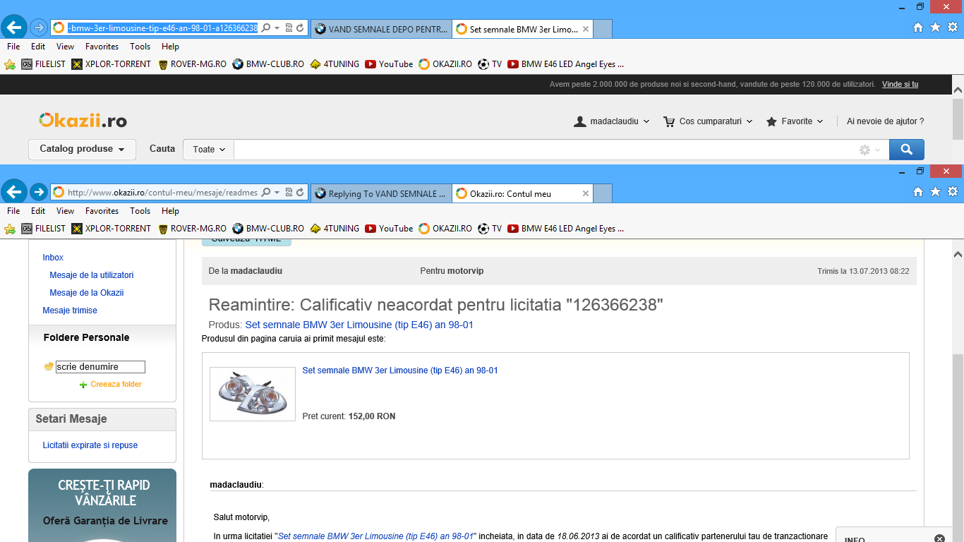Click address bar search icon in Contul meu window

[x=266, y=193]
